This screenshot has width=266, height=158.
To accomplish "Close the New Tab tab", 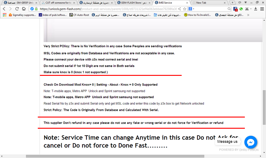I will (225, 3).
